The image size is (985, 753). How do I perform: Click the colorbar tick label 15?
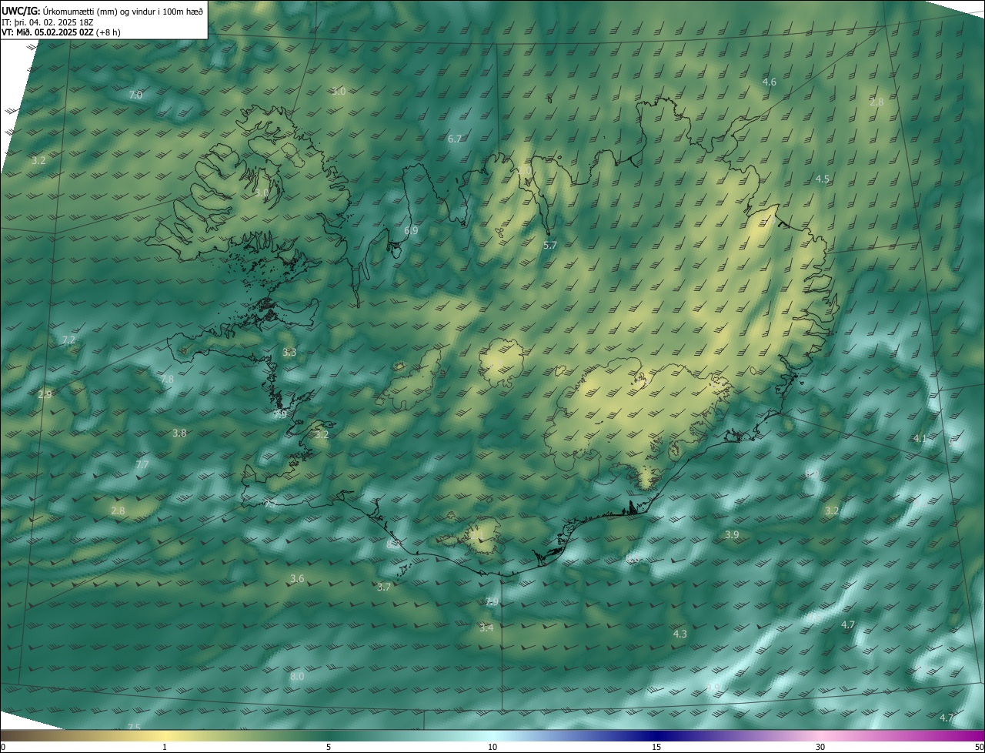[x=656, y=747]
